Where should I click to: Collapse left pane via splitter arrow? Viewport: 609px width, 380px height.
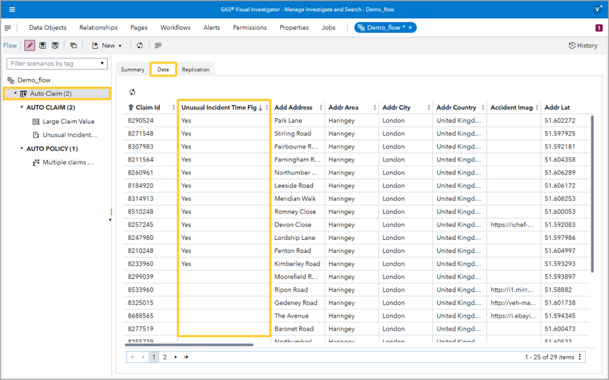(110, 219)
